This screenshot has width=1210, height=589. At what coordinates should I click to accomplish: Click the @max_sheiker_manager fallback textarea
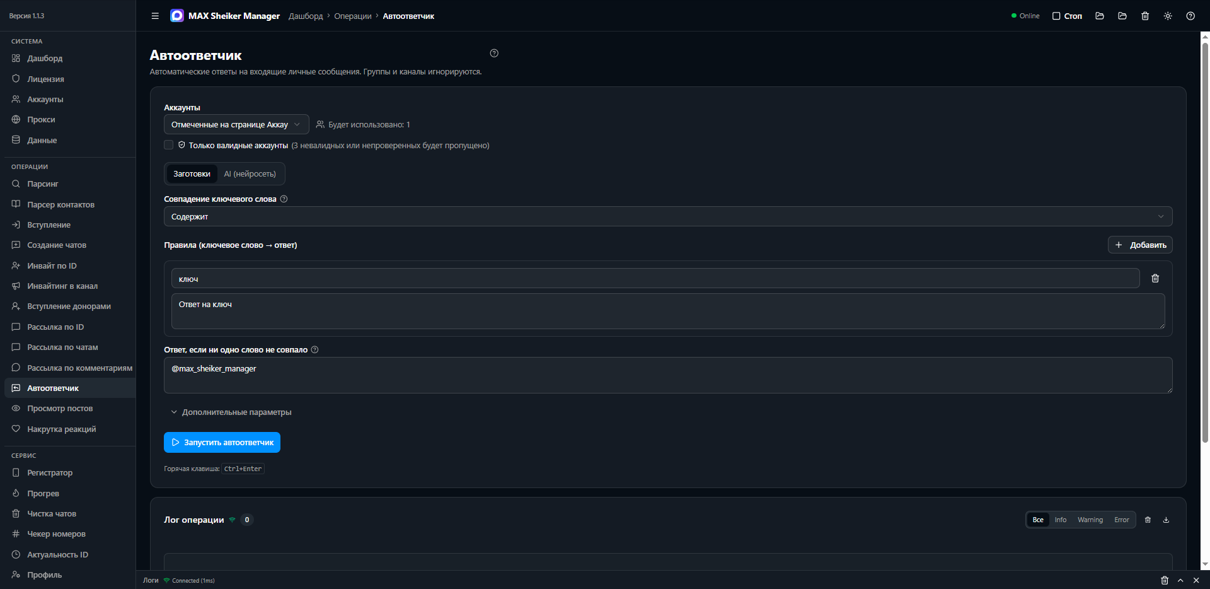pos(668,375)
